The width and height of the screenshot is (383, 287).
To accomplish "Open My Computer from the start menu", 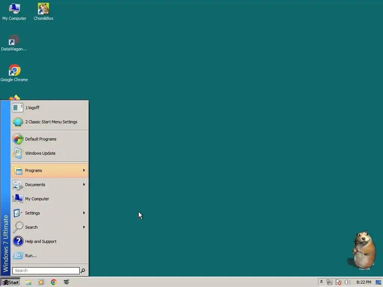I will click(50, 199).
